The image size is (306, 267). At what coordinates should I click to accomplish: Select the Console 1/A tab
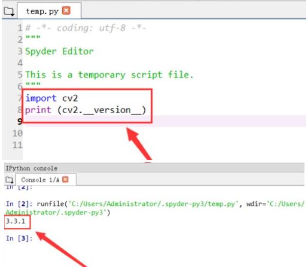coord(40,180)
